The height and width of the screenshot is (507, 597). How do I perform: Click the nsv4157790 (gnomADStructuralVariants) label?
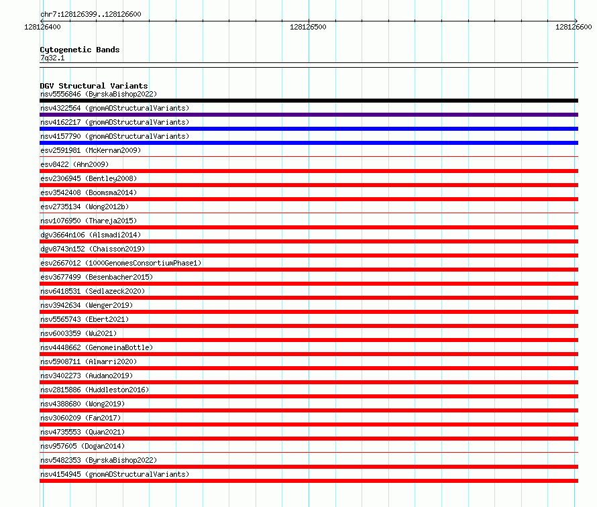tap(115, 136)
